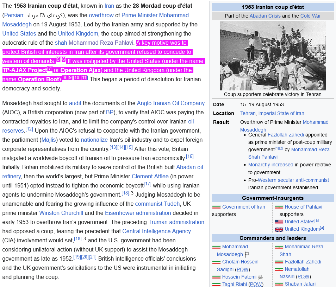This screenshot has height=287, width=336.
Task: Jump to citation [17]
Action: pyautogui.click(x=148, y=184)
